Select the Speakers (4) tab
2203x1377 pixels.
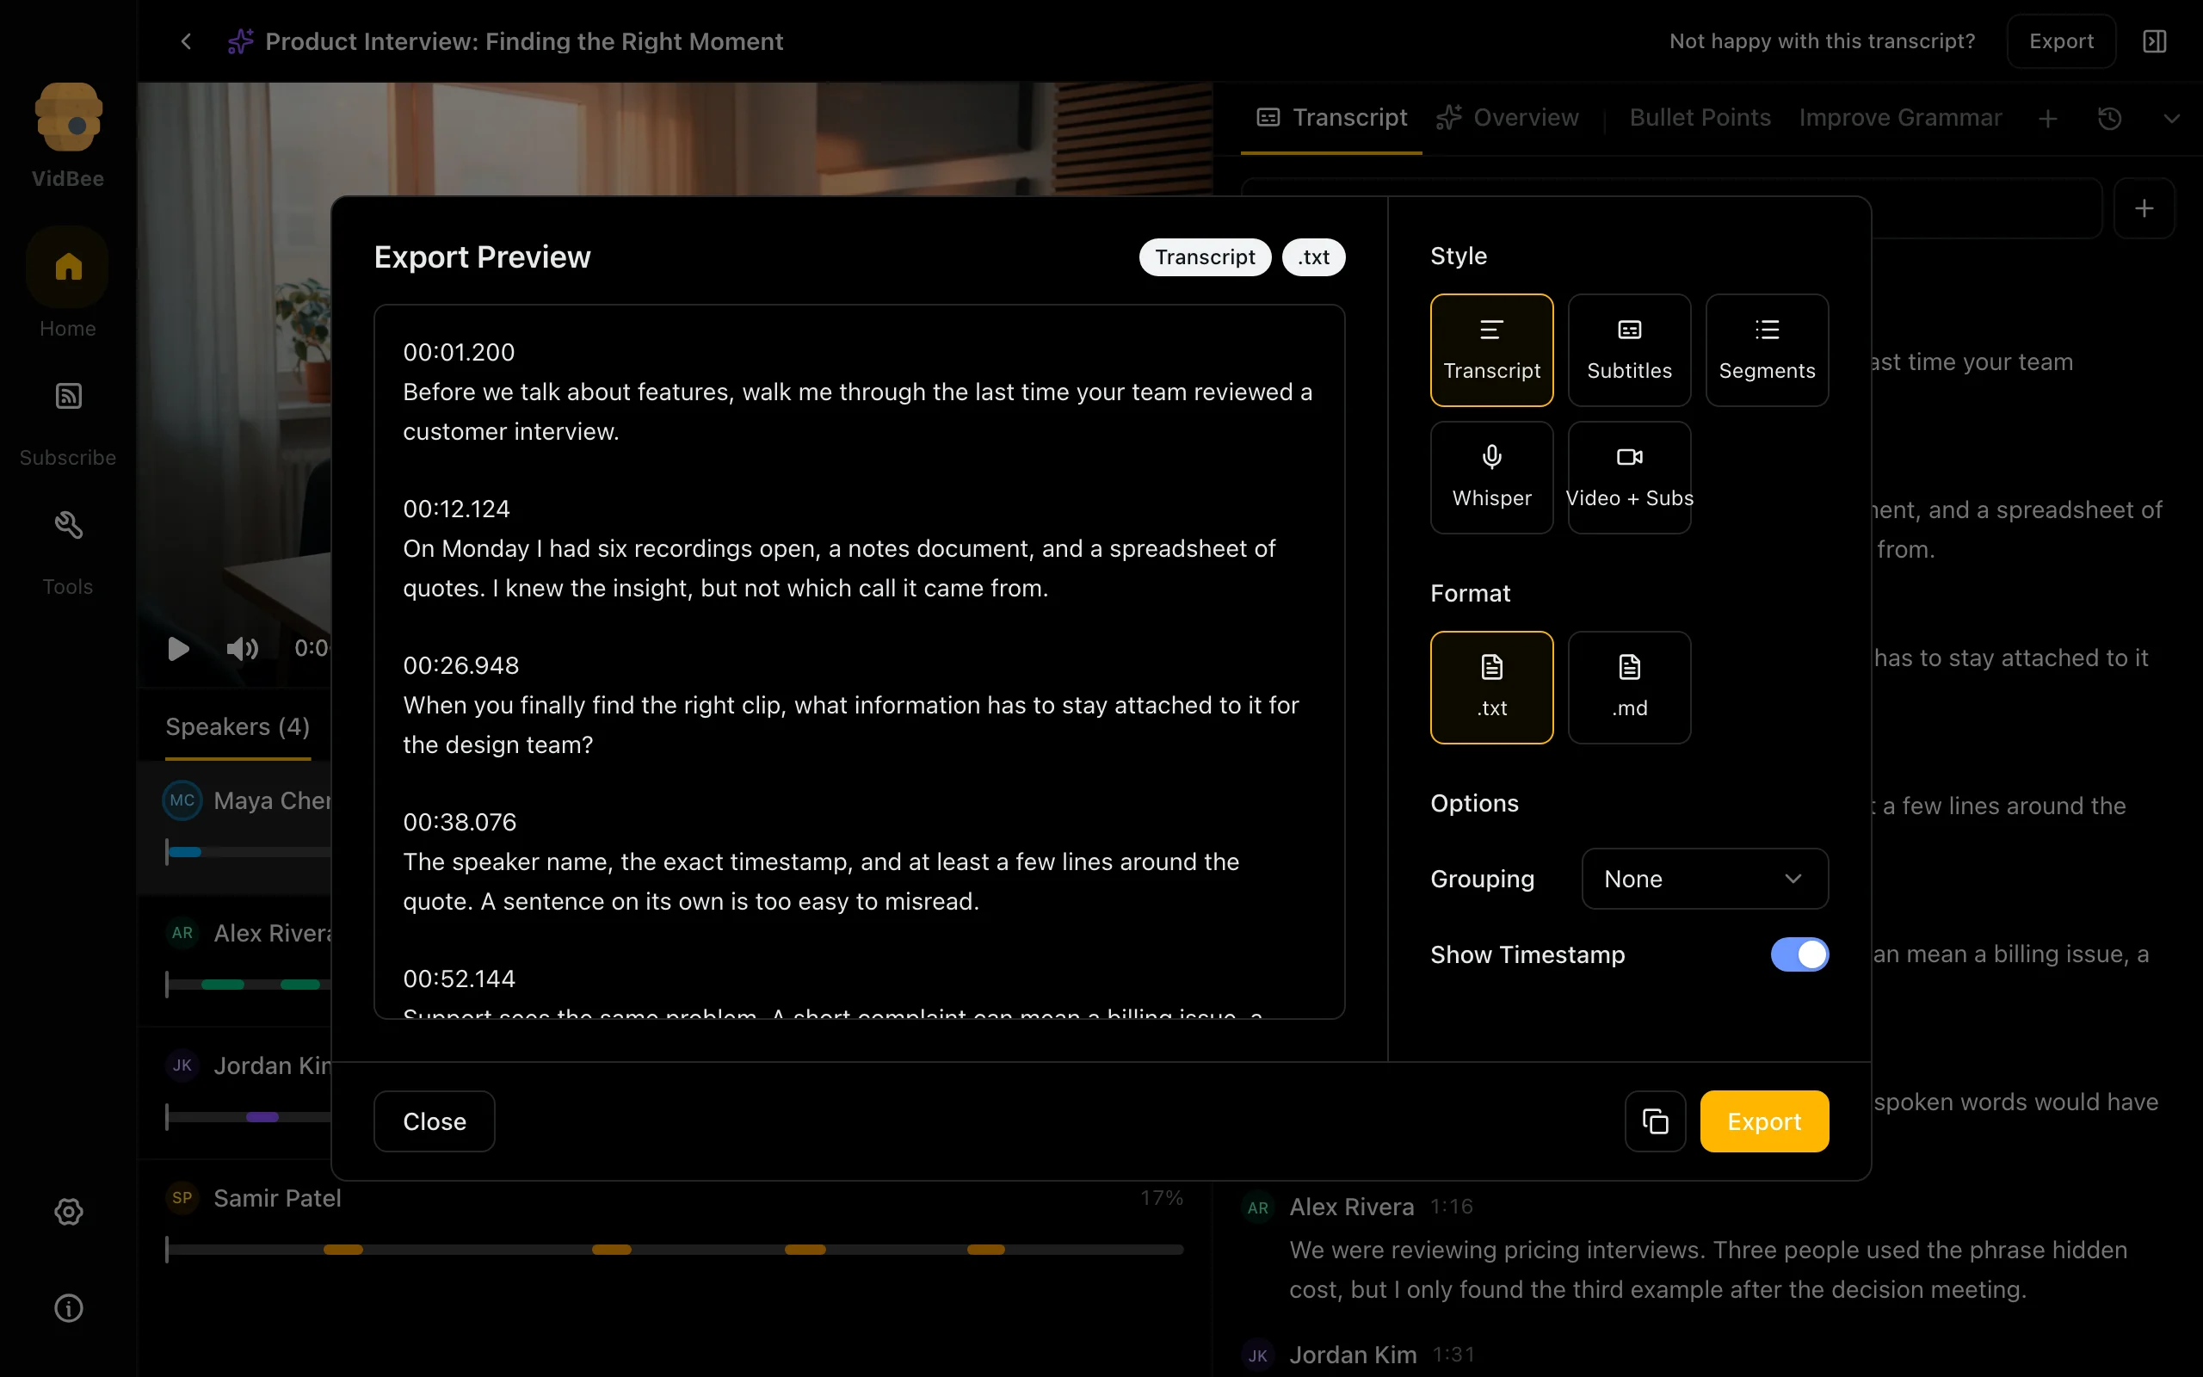point(238,726)
